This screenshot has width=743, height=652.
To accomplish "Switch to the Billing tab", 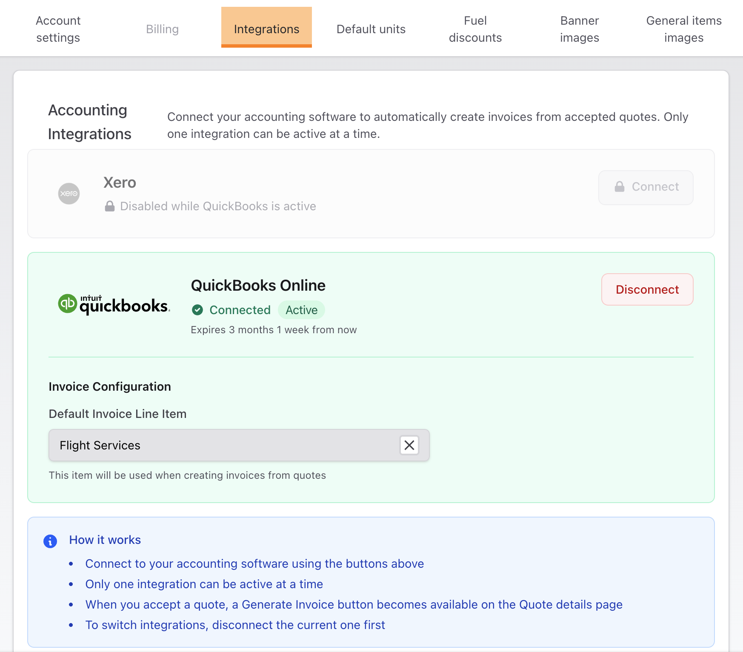I will tap(162, 29).
